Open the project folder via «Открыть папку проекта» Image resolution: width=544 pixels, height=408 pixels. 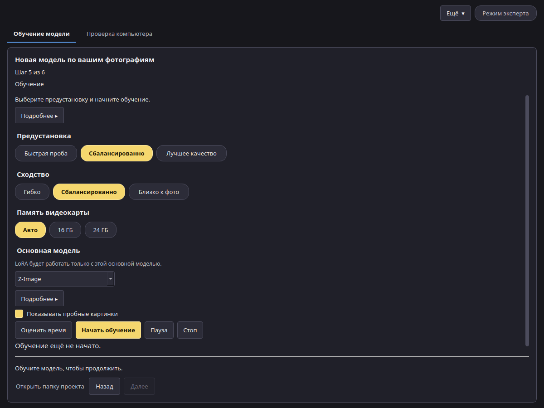pyautogui.click(x=50, y=387)
